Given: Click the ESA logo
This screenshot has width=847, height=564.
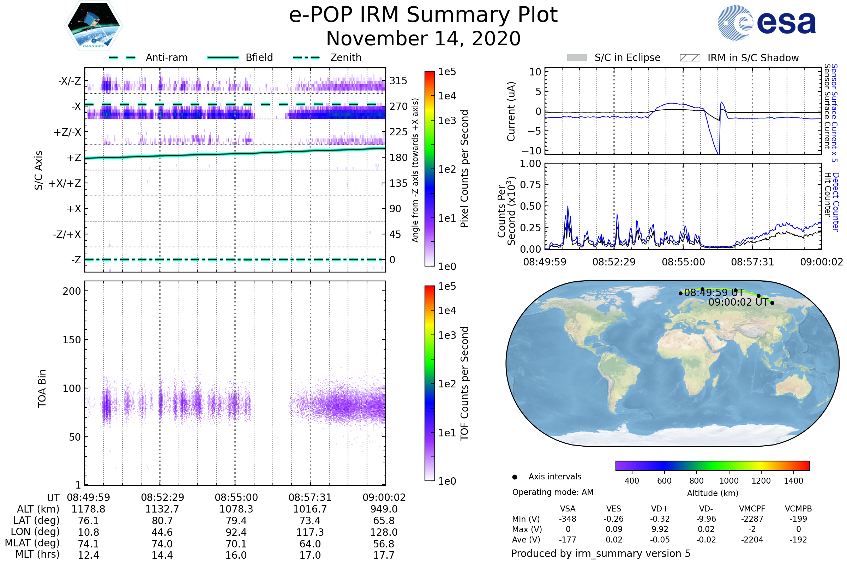Looking at the screenshot, I should point(766,23).
